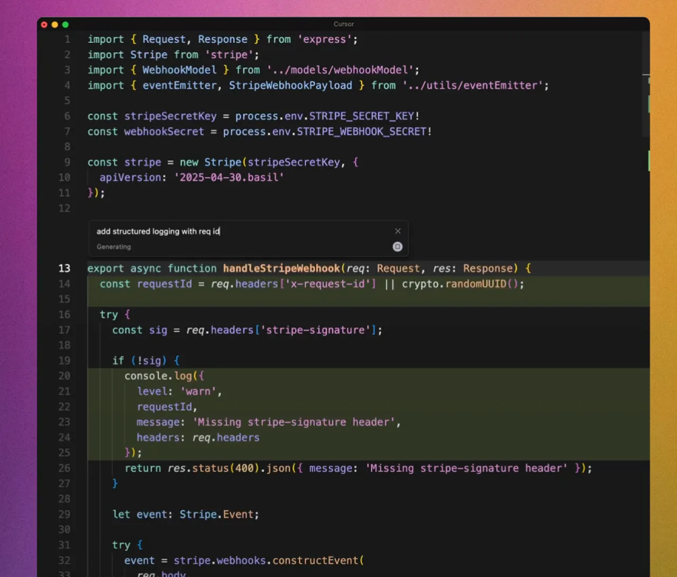
Task: Click the minimap scrollbar on the editor's right edge
Action: (646, 85)
